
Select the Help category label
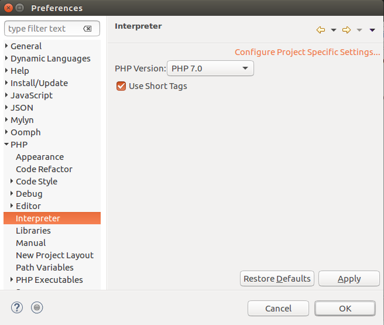(x=20, y=71)
